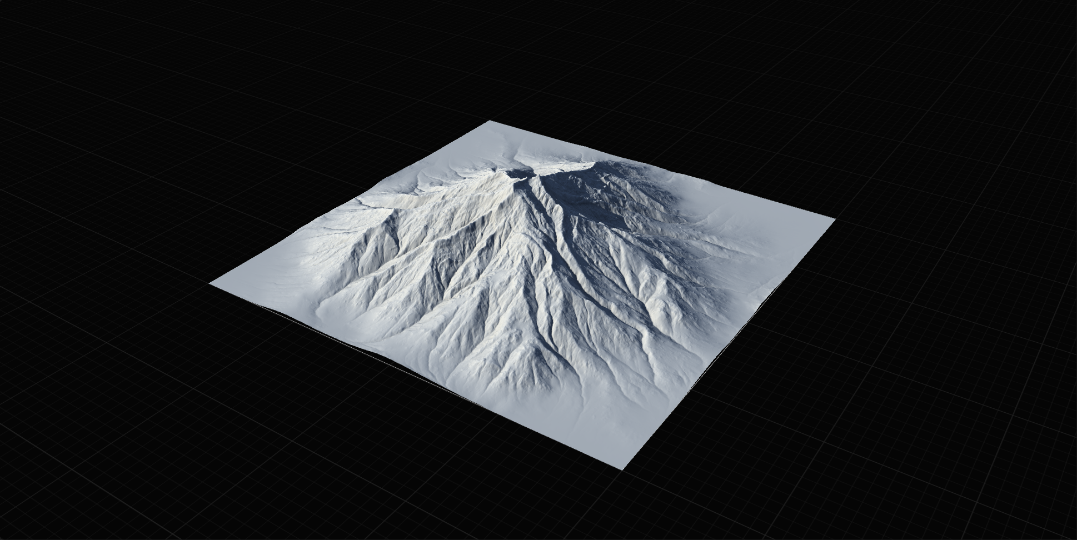Select the terrain's leftmost corner
The height and width of the screenshot is (540, 1077).
click(211, 283)
